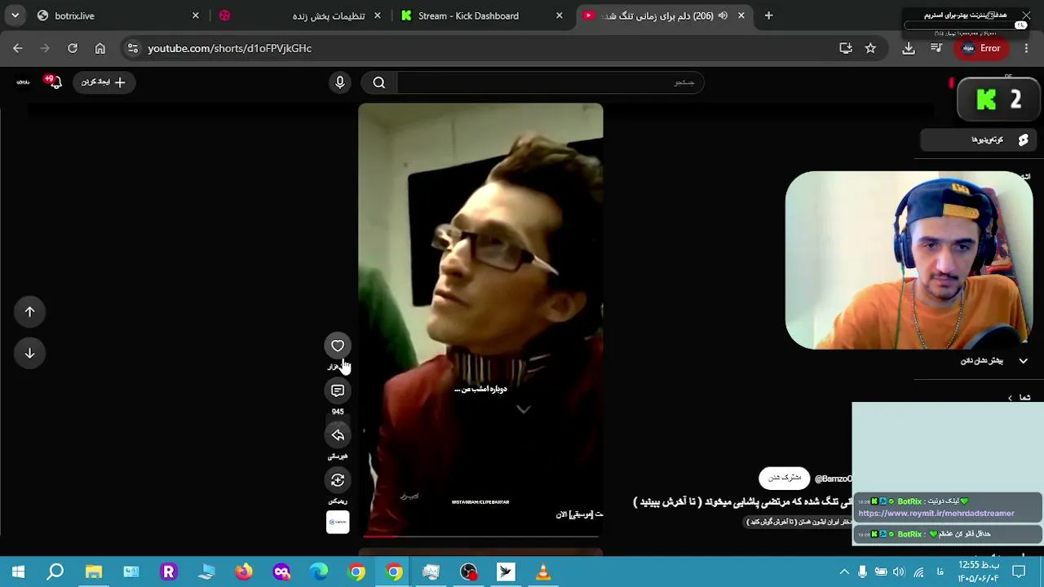This screenshot has width=1044, height=587.
Task: Start voice search with the microphone icon
Action: tap(340, 82)
